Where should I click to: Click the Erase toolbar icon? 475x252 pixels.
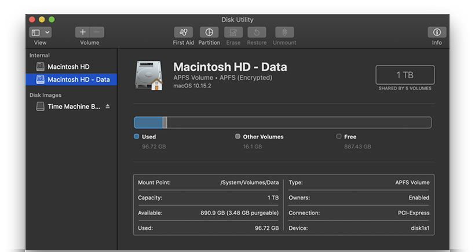coord(233,32)
